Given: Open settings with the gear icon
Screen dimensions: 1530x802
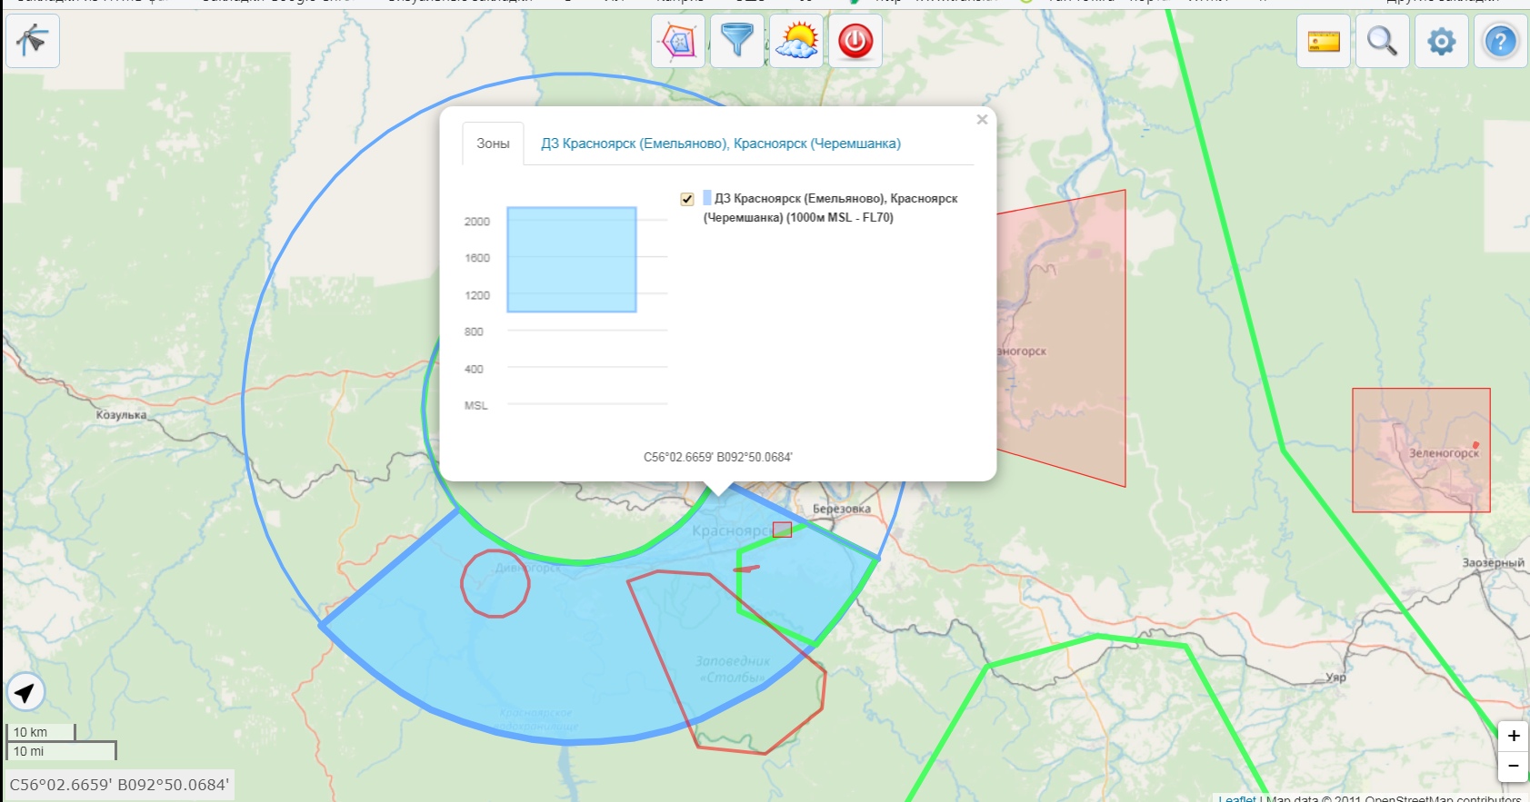Looking at the screenshot, I should pos(1441,42).
